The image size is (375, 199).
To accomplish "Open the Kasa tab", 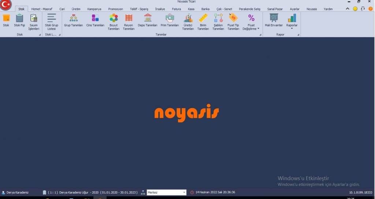I will point(191,9).
